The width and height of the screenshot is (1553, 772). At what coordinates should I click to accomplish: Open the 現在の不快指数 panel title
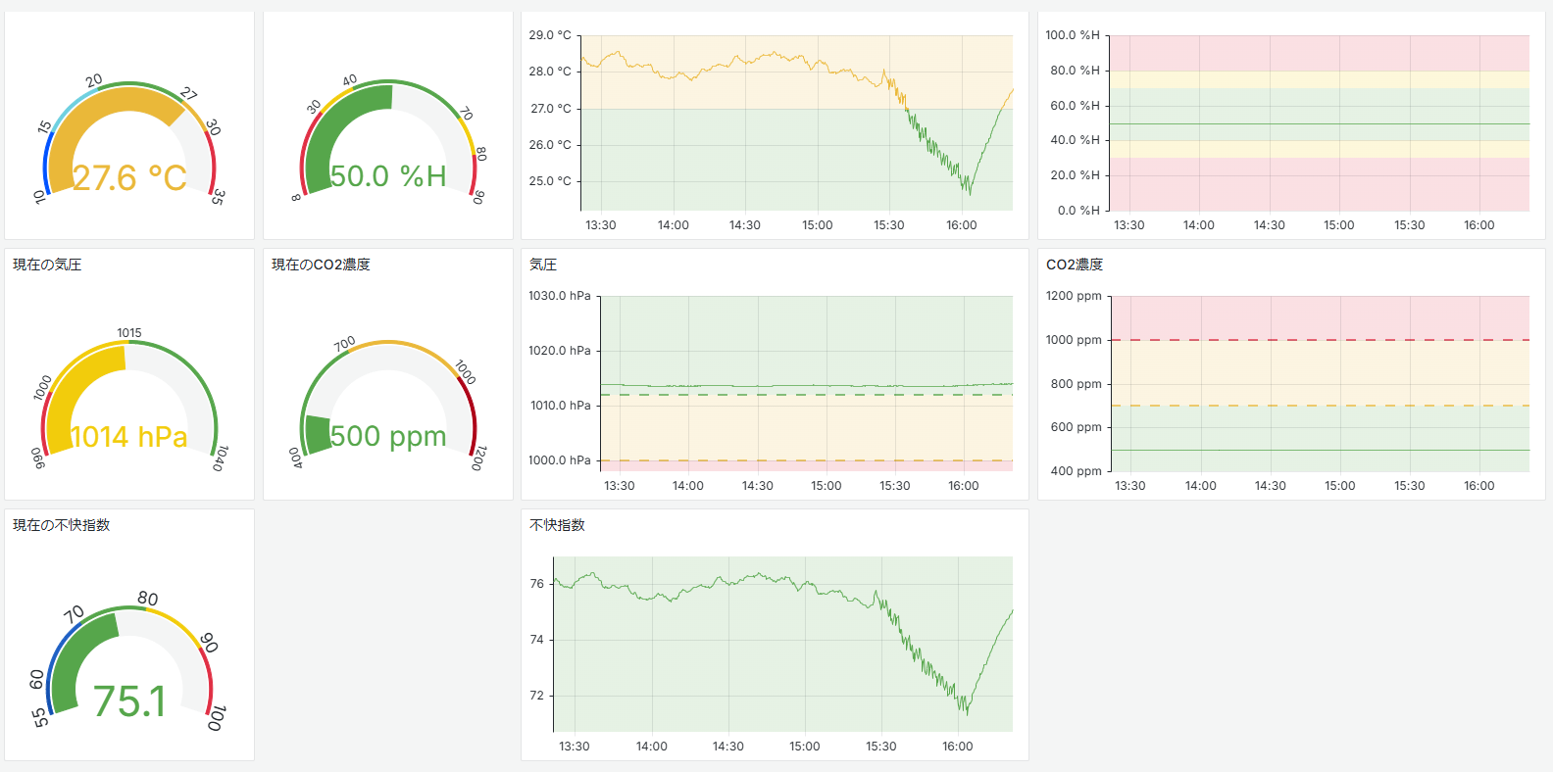(61, 525)
